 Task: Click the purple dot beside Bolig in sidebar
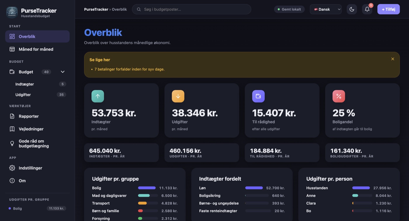[10, 208]
